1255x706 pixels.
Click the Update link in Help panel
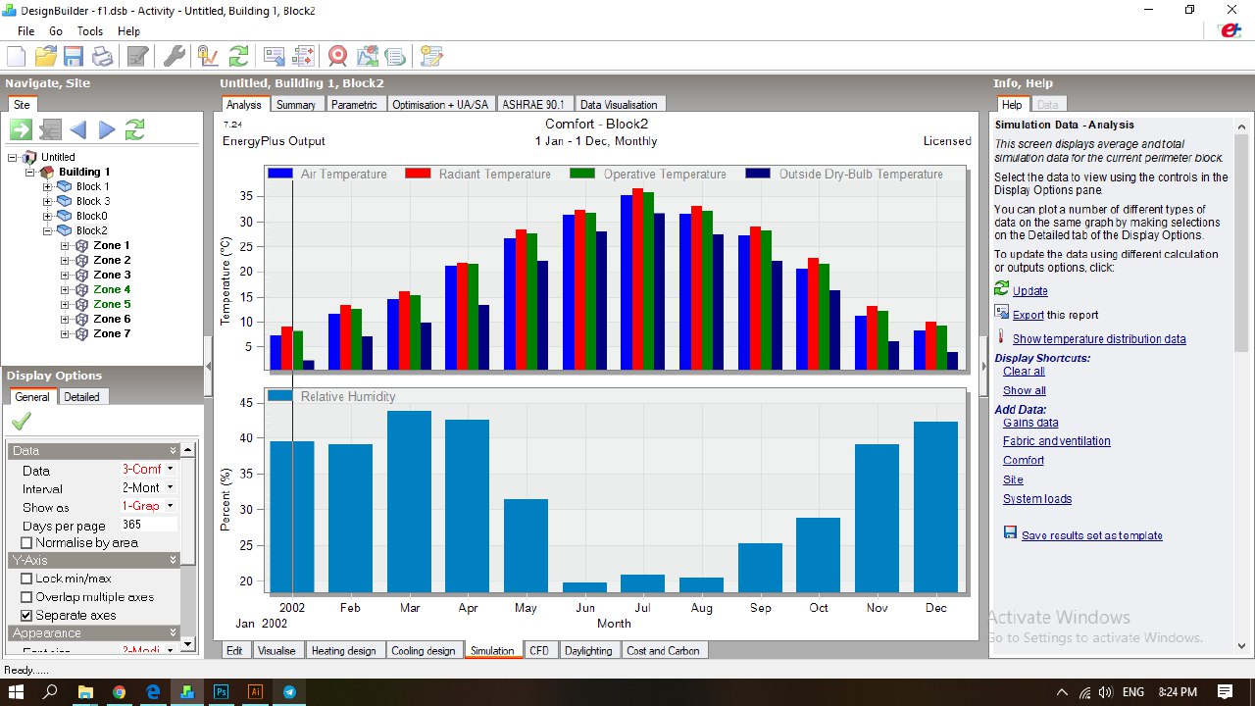pos(1030,291)
